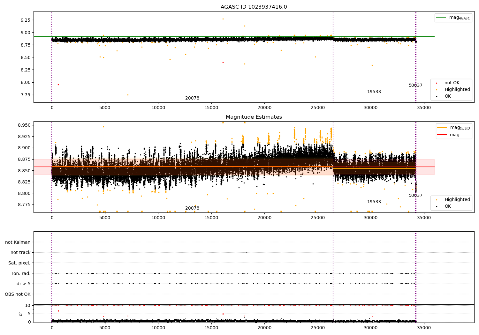Click the 'Sat. pixel.' row label

19,263
